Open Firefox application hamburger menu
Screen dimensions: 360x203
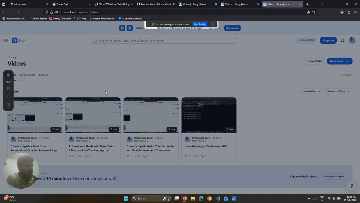[x=355, y=12]
